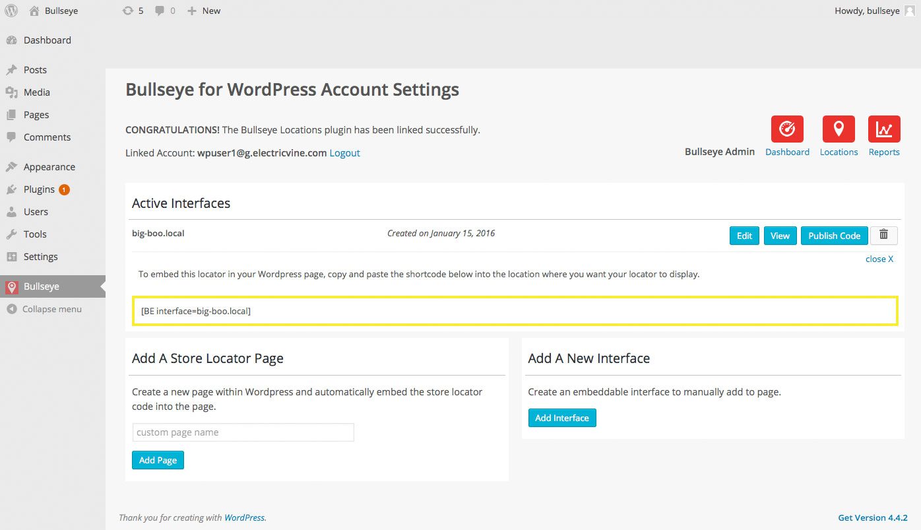The height and width of the screenshot is (530, 921).
Task: Delete big-boo.local with the trash icon
Action: click(884, 235)
